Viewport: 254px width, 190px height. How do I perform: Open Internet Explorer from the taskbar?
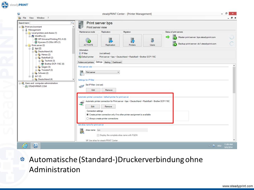click(25, 146)
